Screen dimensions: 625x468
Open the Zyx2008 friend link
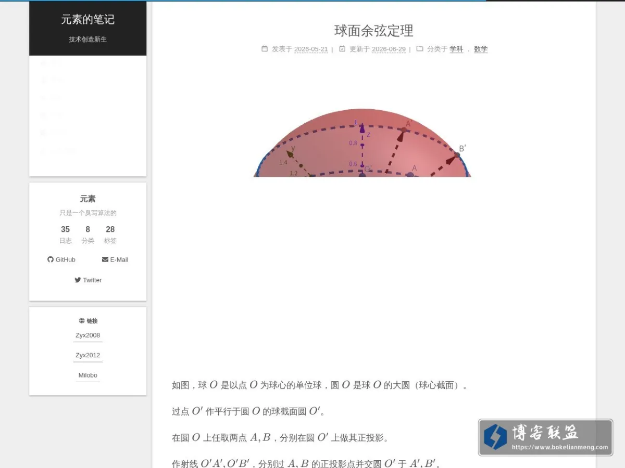pyautogui.click(x=87, y=335)
